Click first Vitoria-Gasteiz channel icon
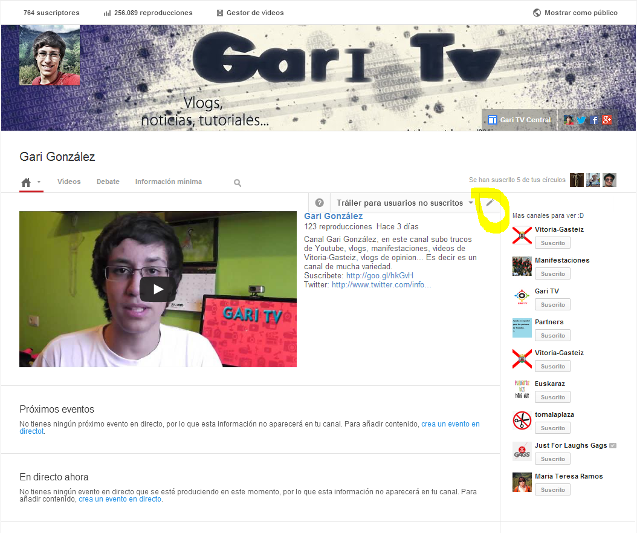 (522, 235)
